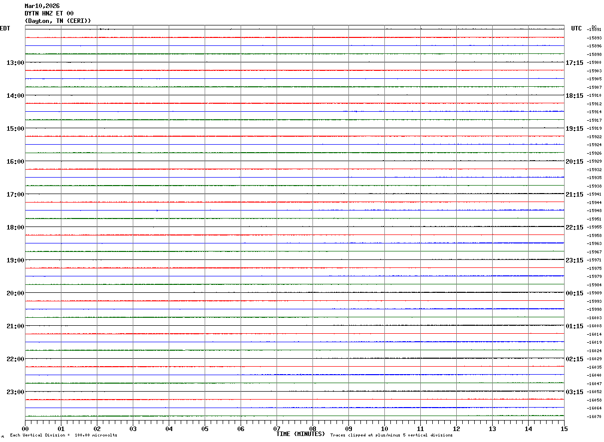This screenshot has height=442, width=604.
Task: Pick the 22:00 EDT row label
Action: click(15, 359)
